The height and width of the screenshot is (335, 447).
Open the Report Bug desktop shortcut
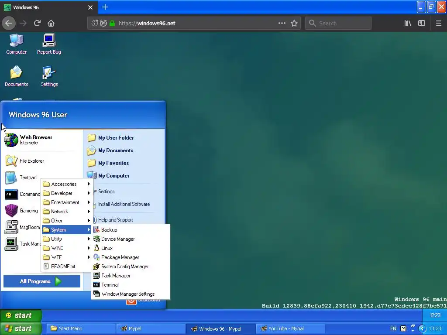49,44
